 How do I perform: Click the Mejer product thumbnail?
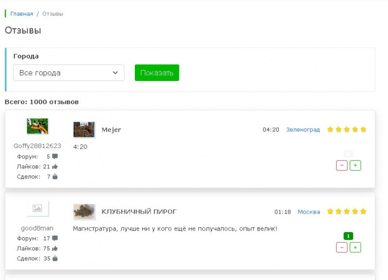(x=84, y=130)
